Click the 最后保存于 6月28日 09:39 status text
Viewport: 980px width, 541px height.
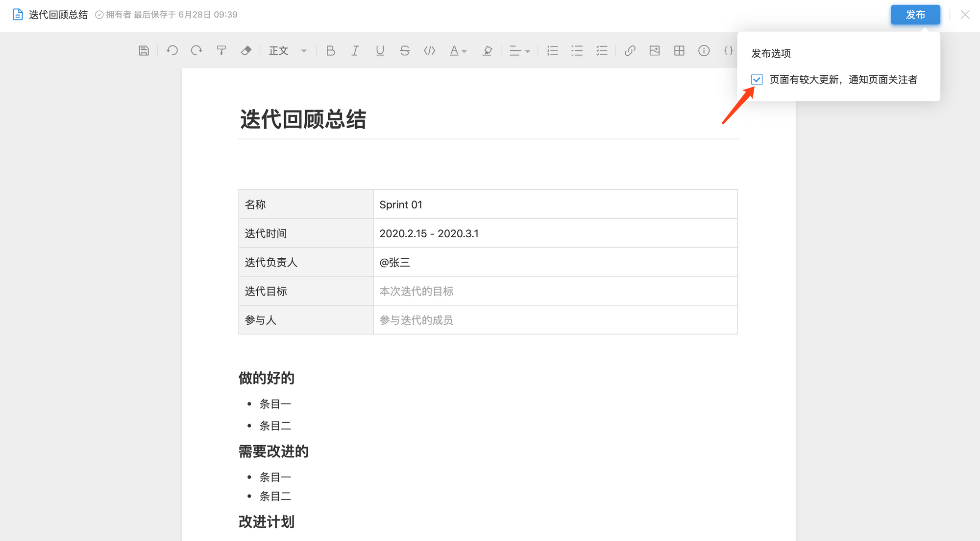coord(186,15)
